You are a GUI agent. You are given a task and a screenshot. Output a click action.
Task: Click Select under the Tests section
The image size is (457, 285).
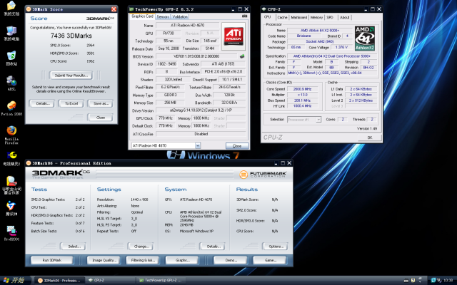tap(74, 247)
